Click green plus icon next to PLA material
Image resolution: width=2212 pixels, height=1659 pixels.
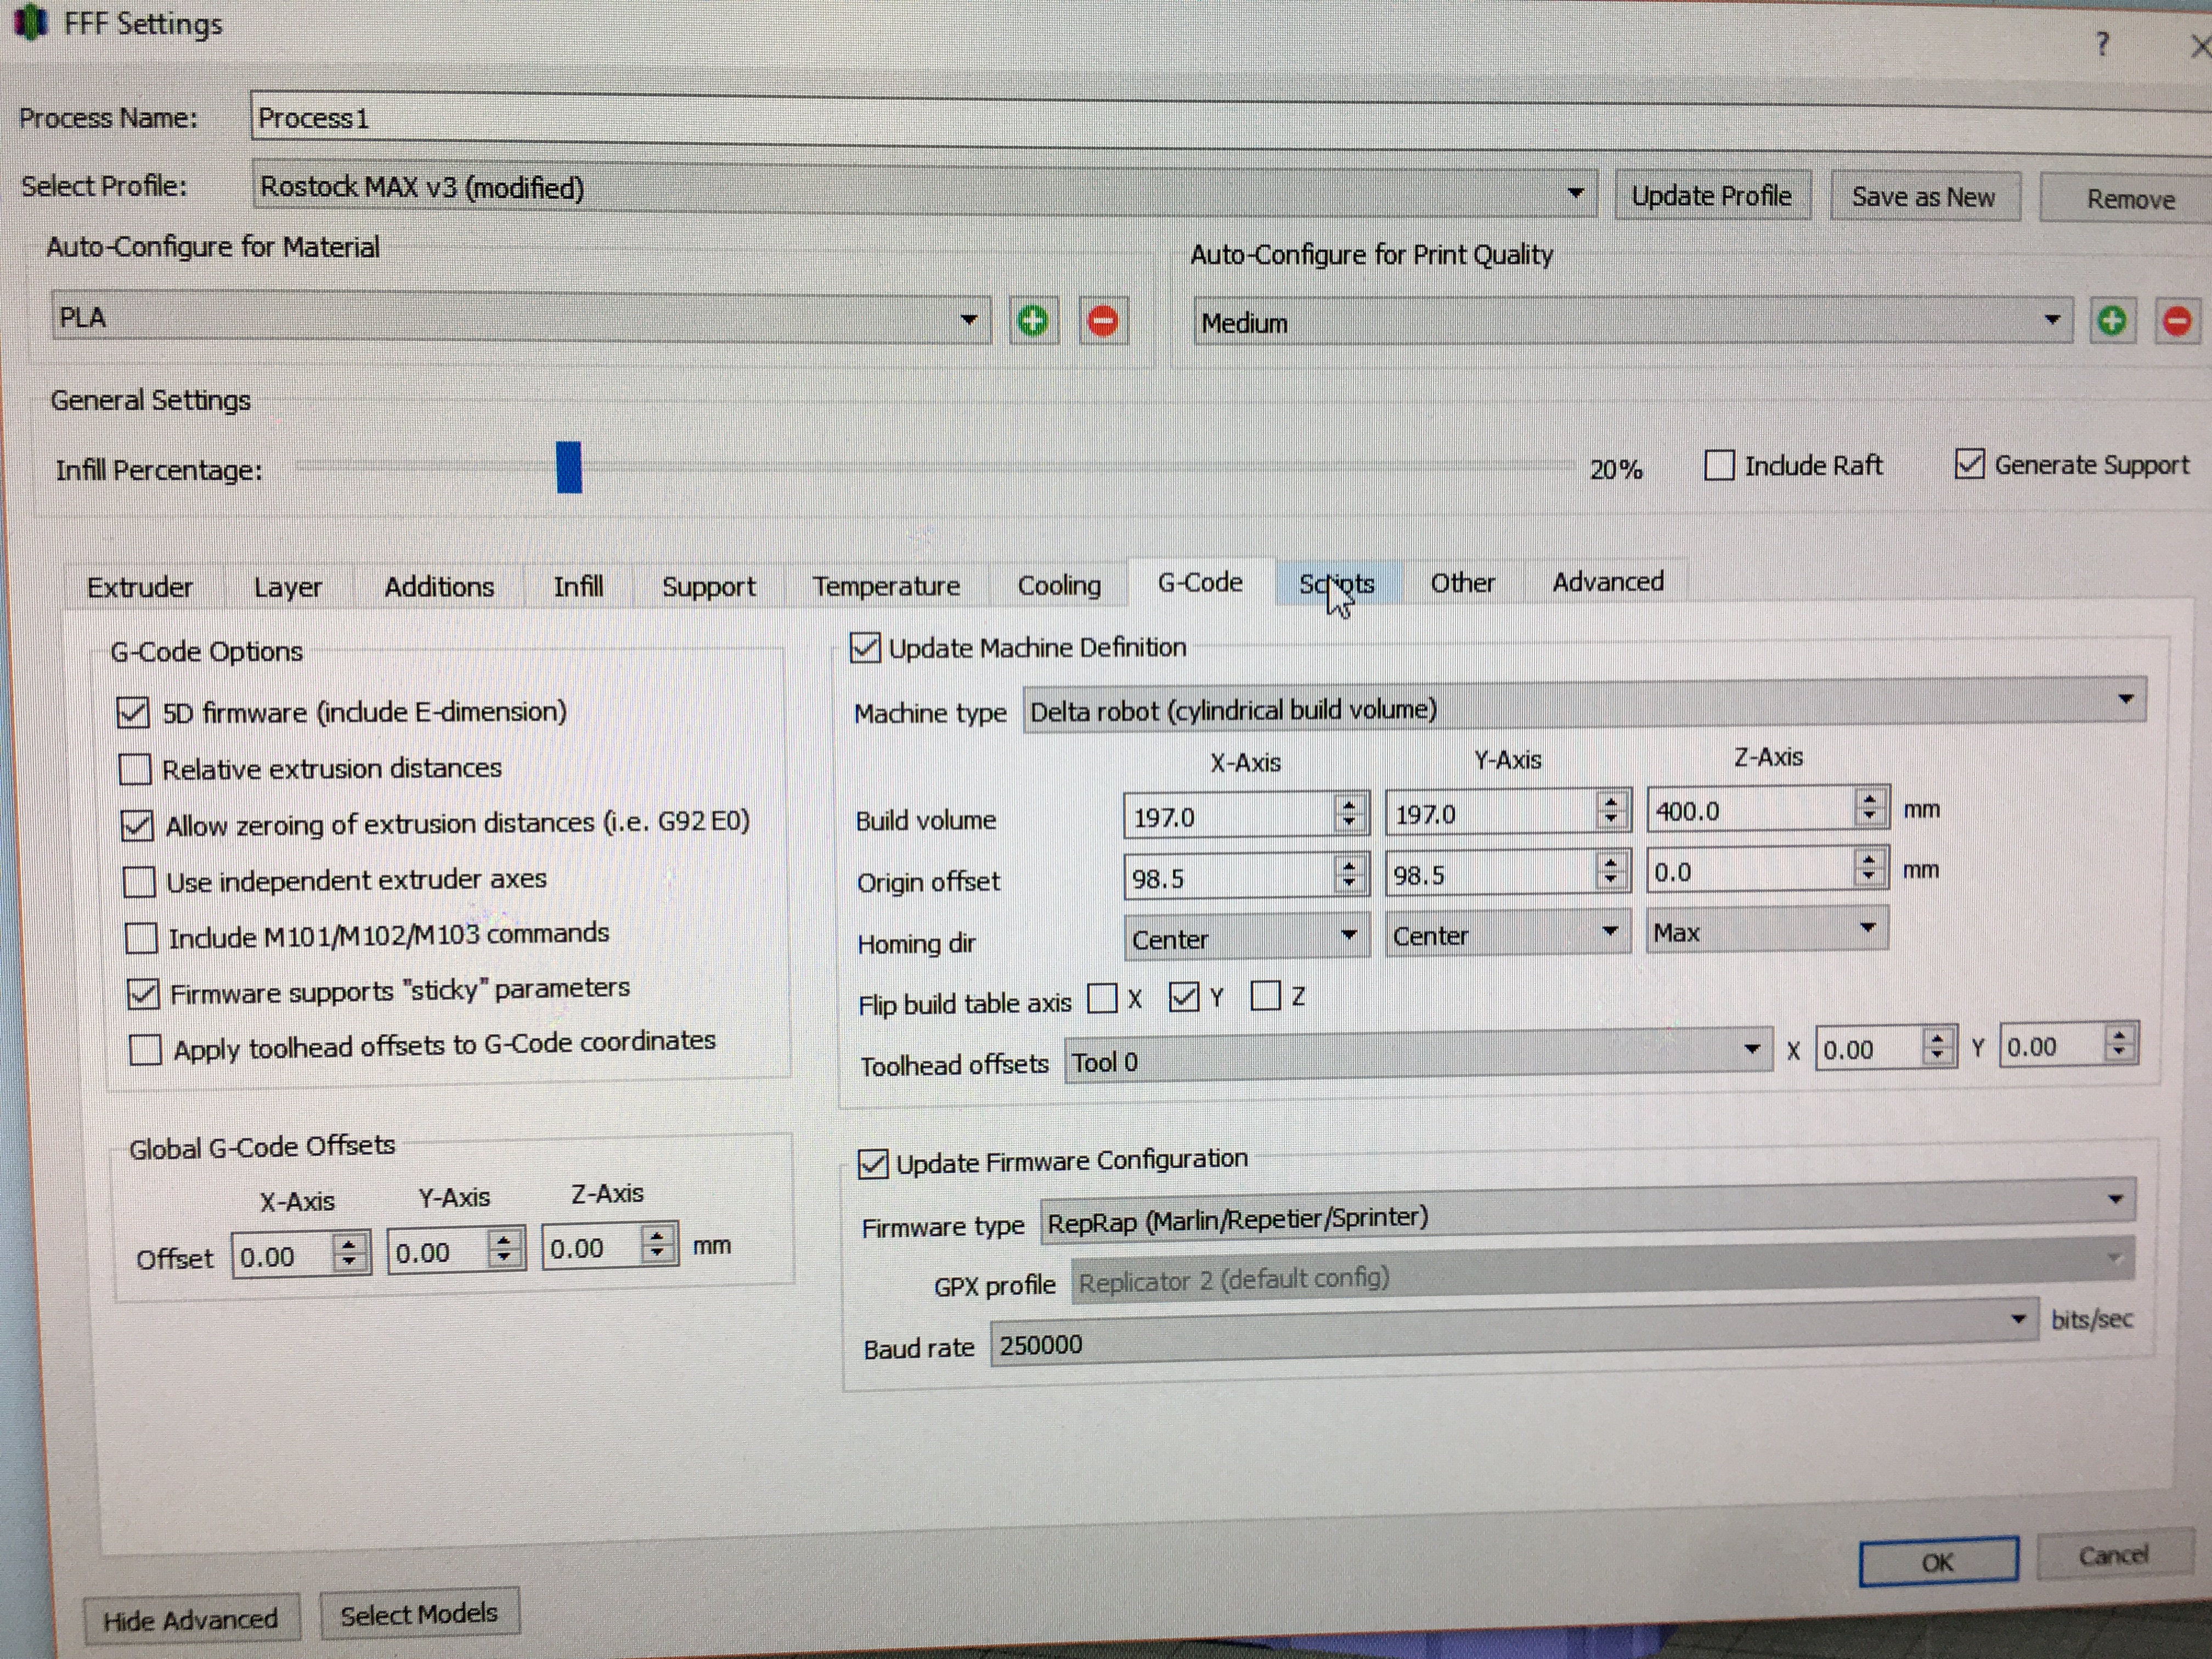(1032, 321)
